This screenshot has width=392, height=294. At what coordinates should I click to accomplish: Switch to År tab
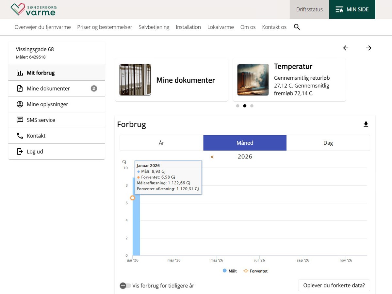(x=161, y=143)
